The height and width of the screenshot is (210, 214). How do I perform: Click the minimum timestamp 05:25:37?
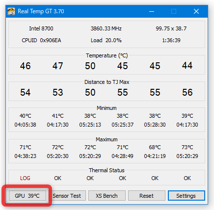click(x=123, y=125)
